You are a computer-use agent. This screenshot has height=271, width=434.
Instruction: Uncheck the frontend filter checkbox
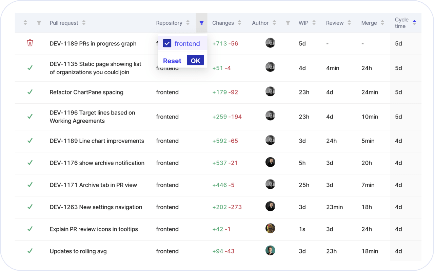[x=167, y=43]
